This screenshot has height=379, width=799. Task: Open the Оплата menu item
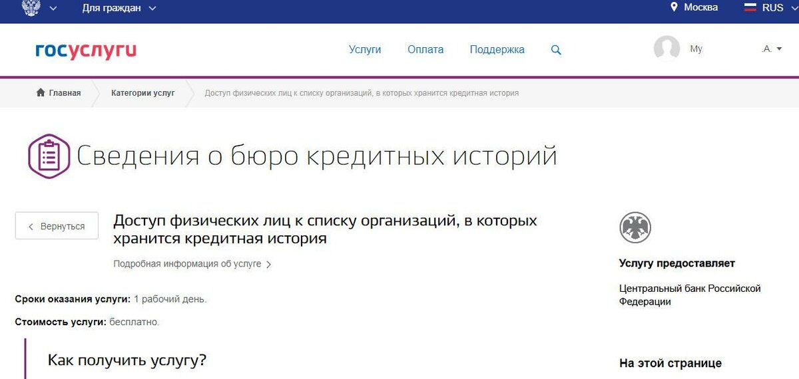point(425,49)
